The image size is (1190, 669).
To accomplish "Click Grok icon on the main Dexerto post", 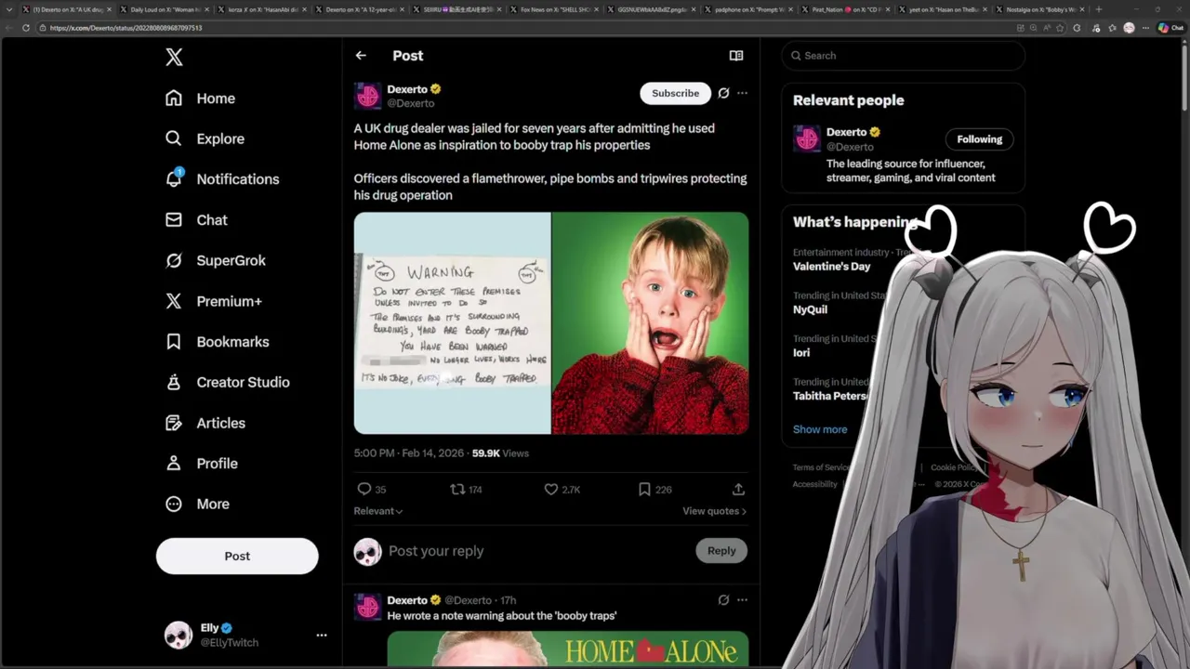I will [x=723, y=93].
